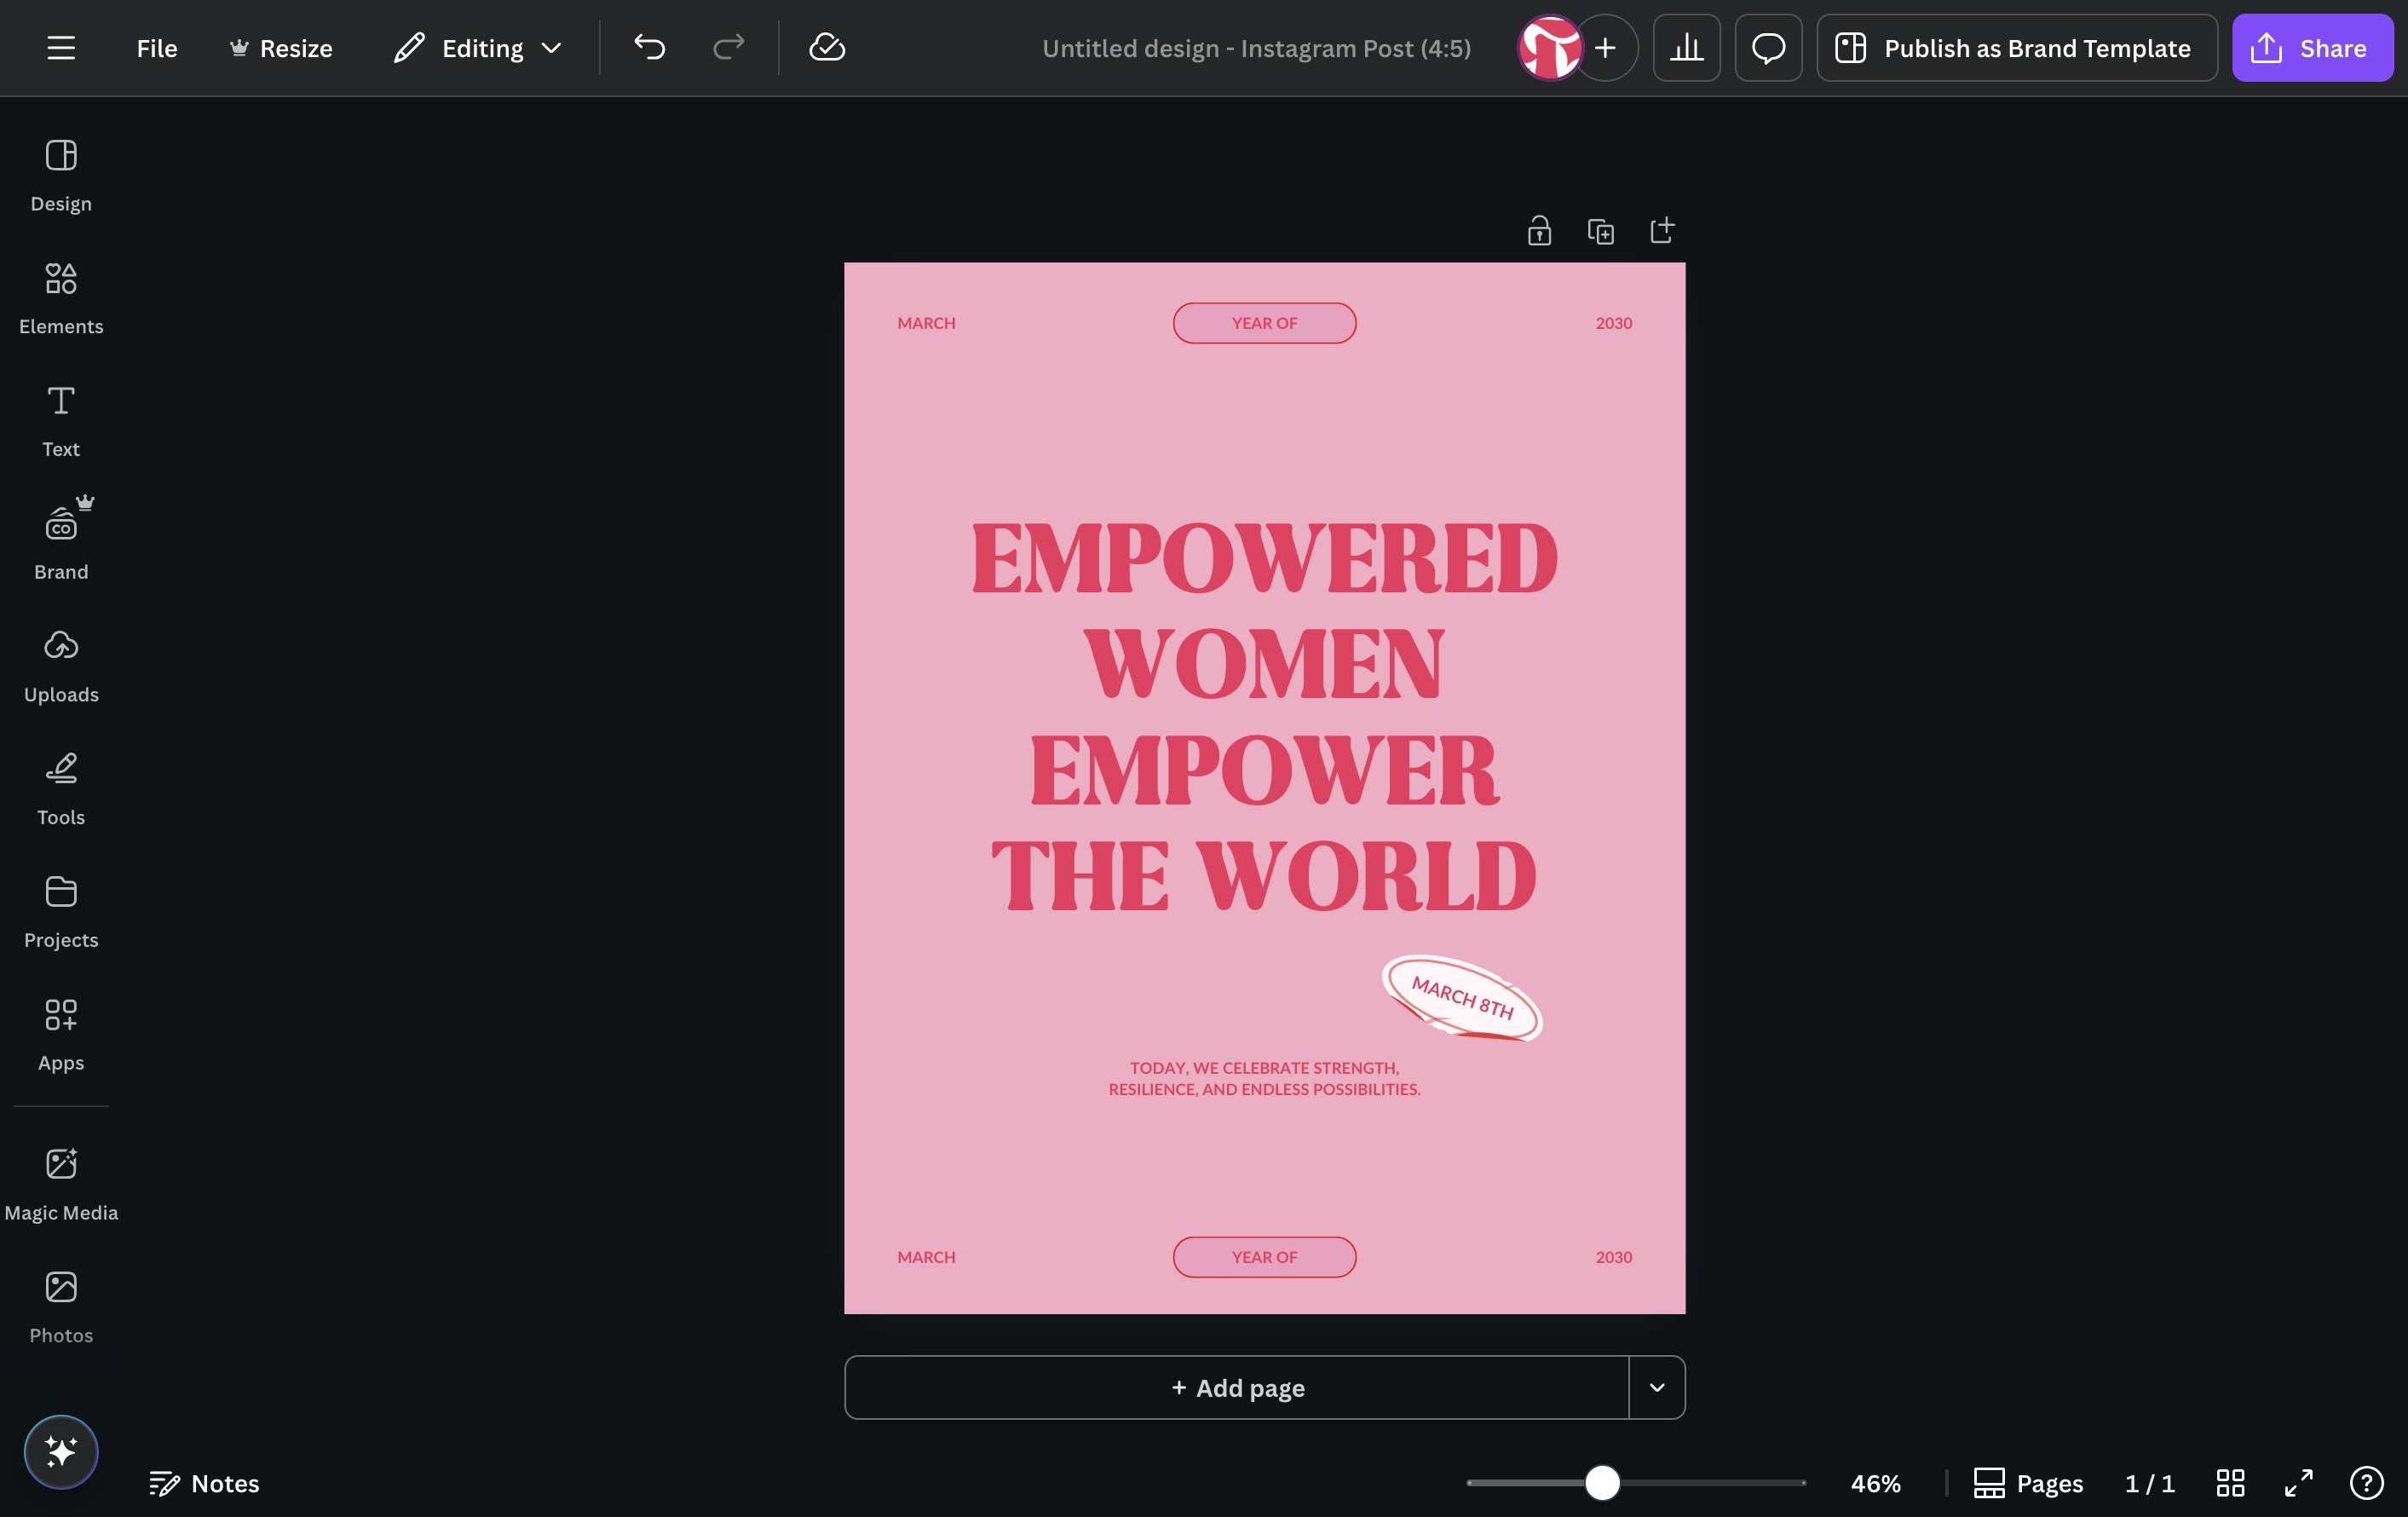
Task: Open the Resize menu
Action: pyautogui.click(x=281, y=47)
